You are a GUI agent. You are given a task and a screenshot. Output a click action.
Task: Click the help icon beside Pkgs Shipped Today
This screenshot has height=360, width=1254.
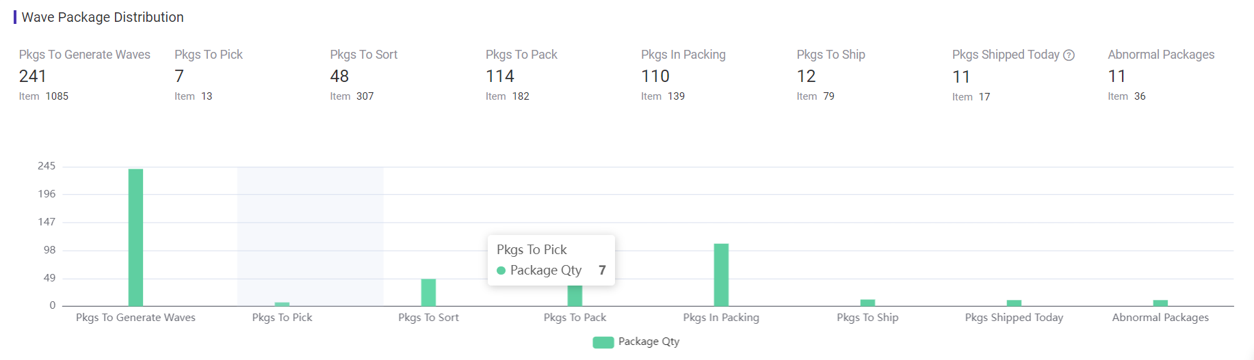click(1069, 55)
